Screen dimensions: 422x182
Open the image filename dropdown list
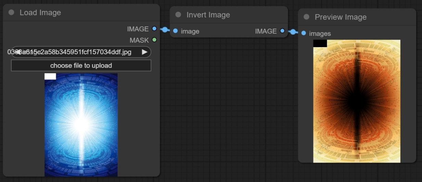click(x=81, y=52)
